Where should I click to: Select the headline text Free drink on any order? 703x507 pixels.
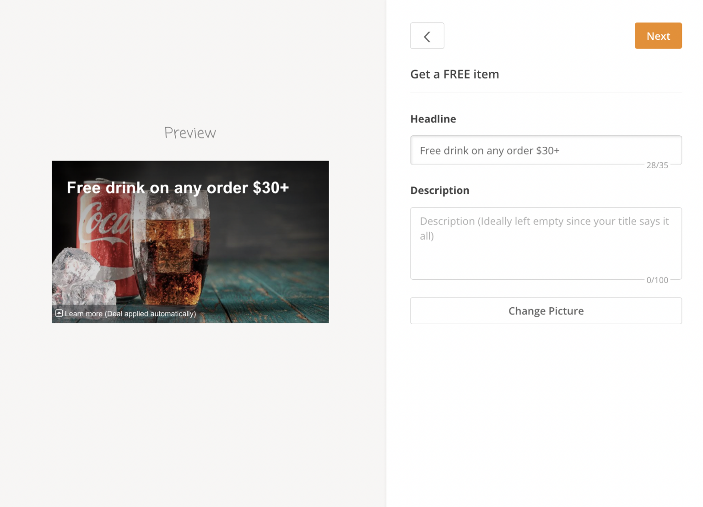pos(489,150)
